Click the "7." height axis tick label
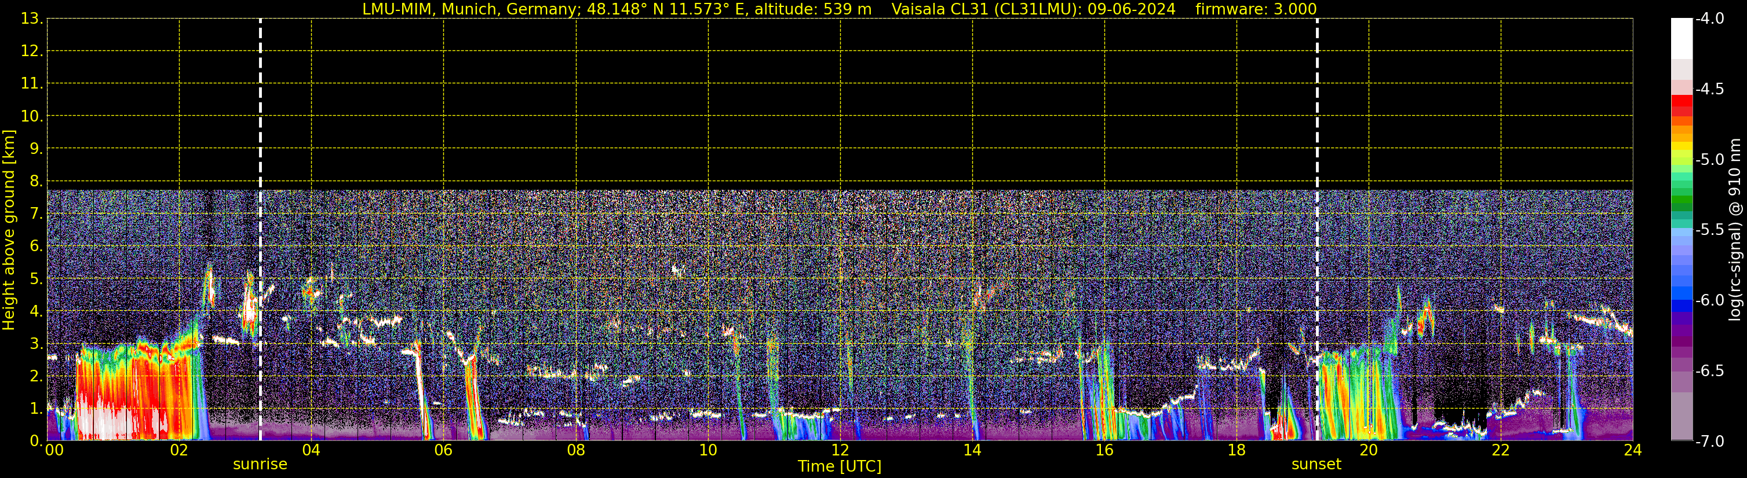Screen dimensions: 1747x478 click(x=37, y=214)
